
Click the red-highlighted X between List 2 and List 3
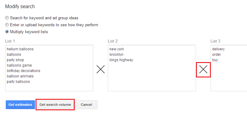coord(203,69)
